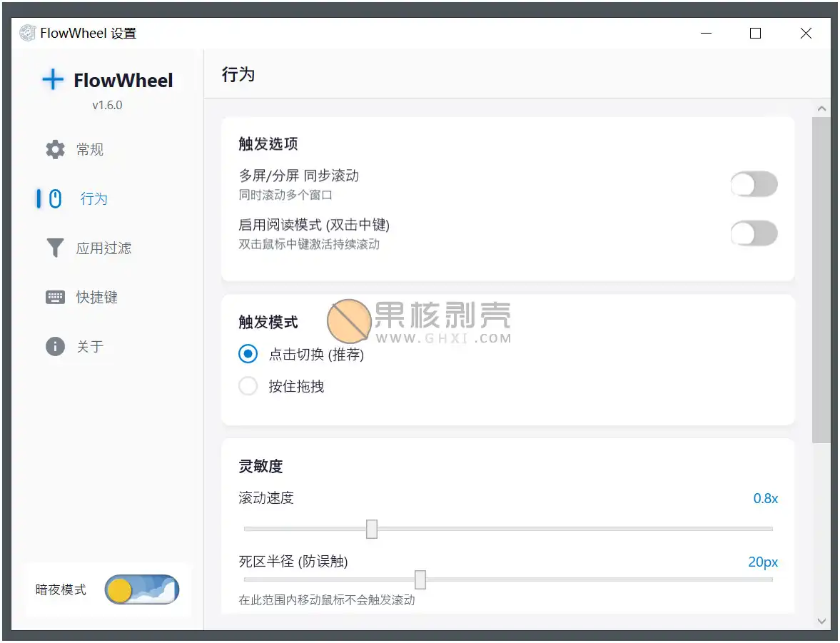Open shortcuts via the 快捷键 keyboard icon

(x=55, y=297)
